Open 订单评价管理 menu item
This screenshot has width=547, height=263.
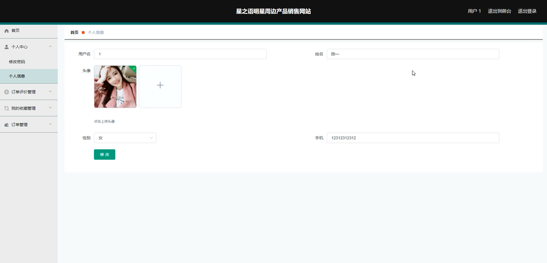(x=29, y=92)
